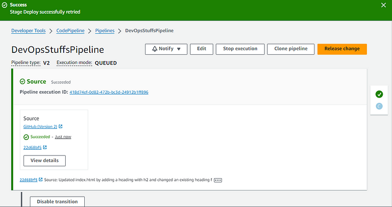Click the Clone pipeline button
This screenshot has width=392, height=207.
click(x=291, y=49)
